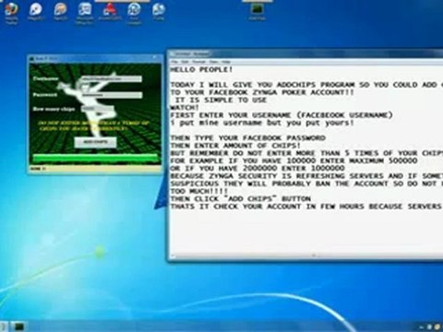Click line SUSPICIOUS THEY WILL PROBABLY BAN
The height and width of the screenshot is (332, 443).
coord(306,184)
